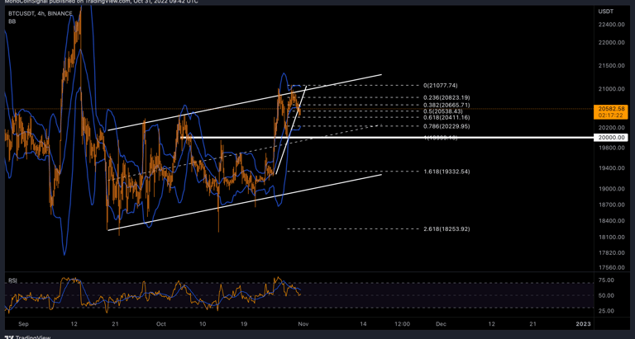Click the 14 date label on time axis
This screenshot has width=635, height=339.
pos(364,324)
